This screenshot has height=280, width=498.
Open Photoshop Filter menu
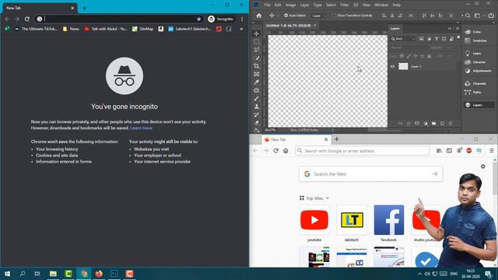click(344, 5)
